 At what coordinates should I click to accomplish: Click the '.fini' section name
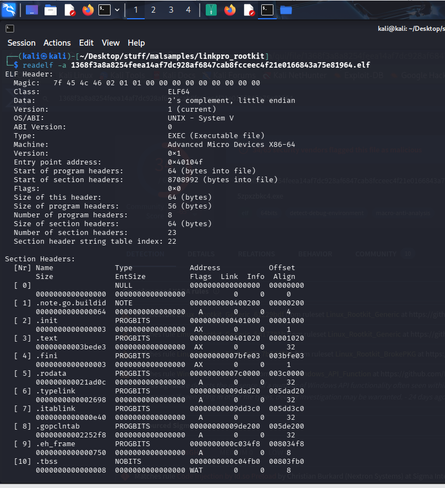[47, 356]
